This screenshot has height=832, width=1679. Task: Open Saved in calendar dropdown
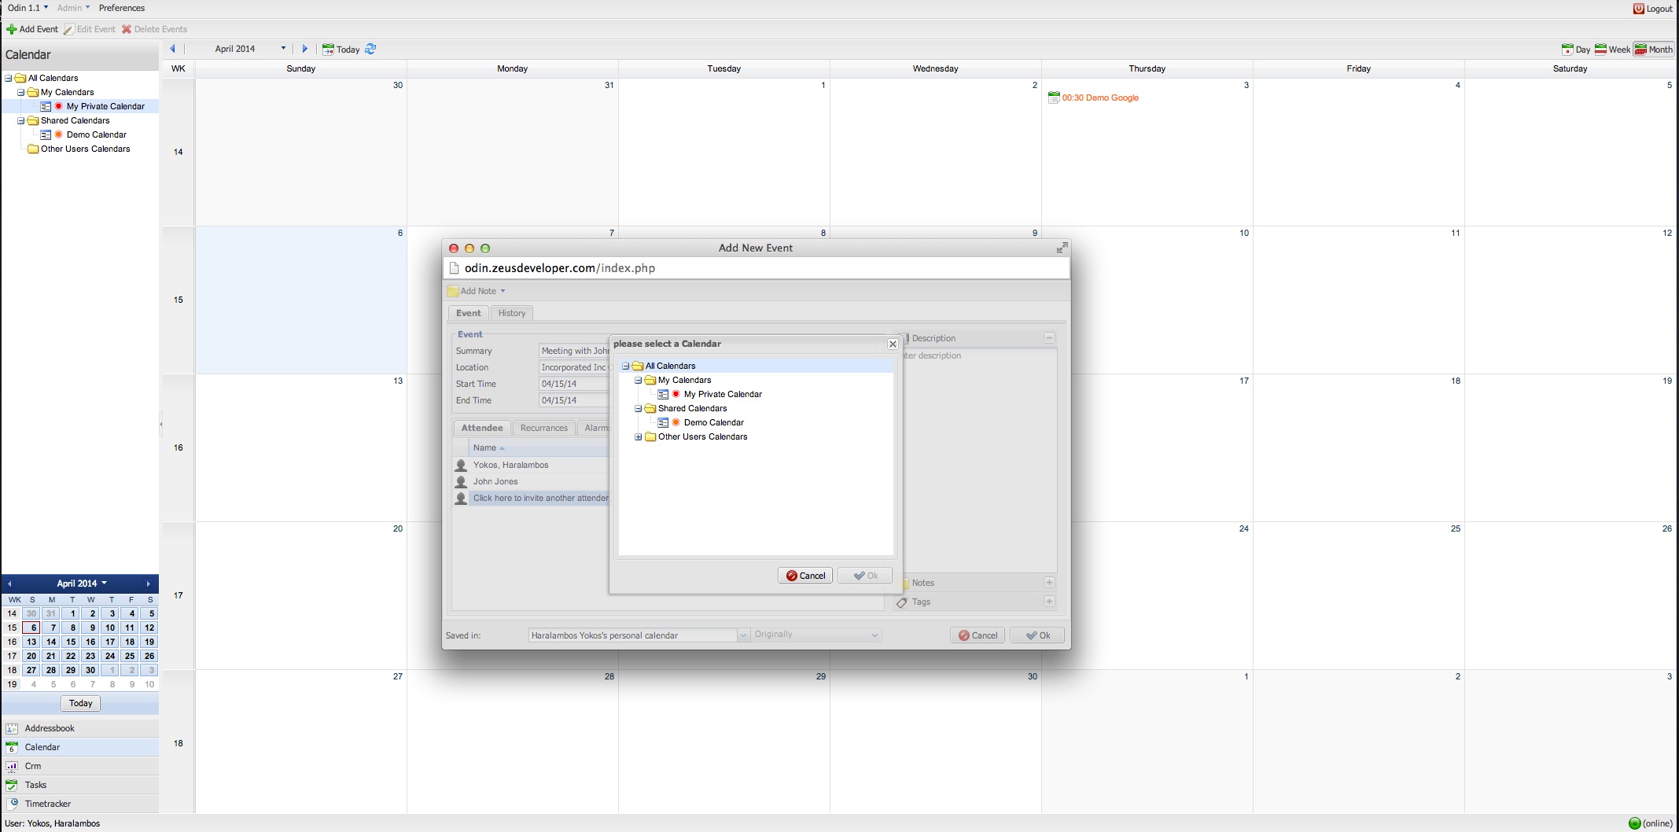coord(743,635)
